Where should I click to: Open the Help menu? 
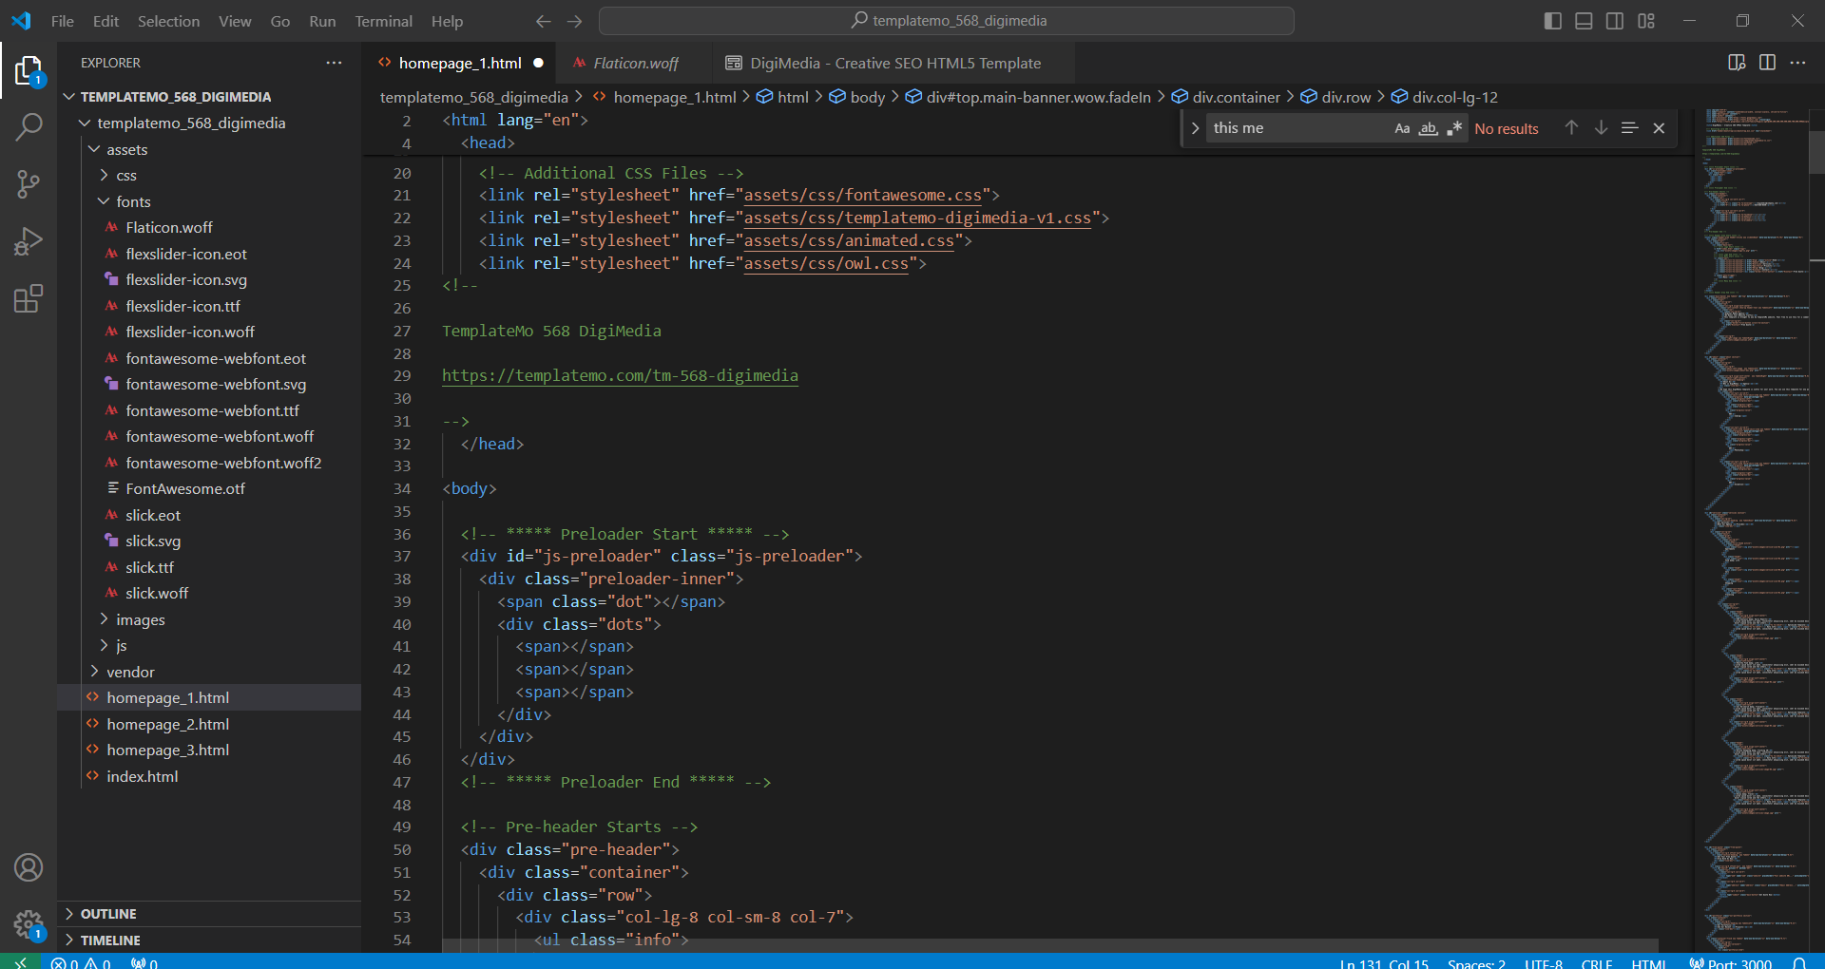[447, 21]
